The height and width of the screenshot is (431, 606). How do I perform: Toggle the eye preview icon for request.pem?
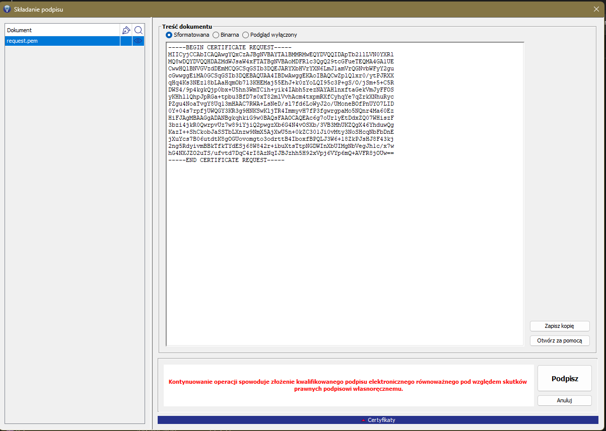pyautogui.click(x=138, y=41)
